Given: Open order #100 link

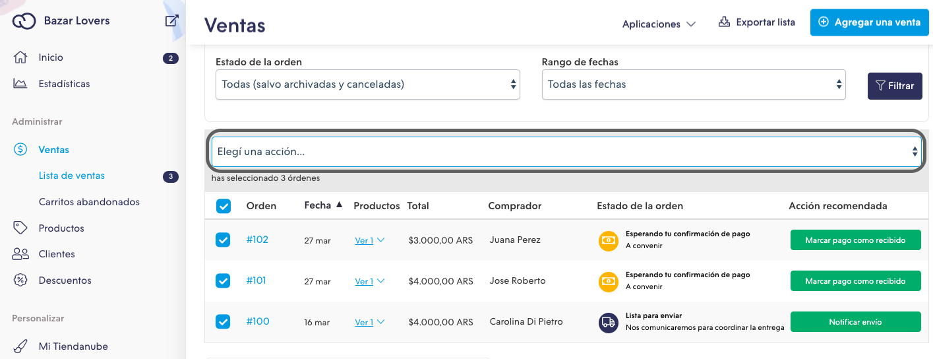Looking at the screenshot, I should (258, 321).
